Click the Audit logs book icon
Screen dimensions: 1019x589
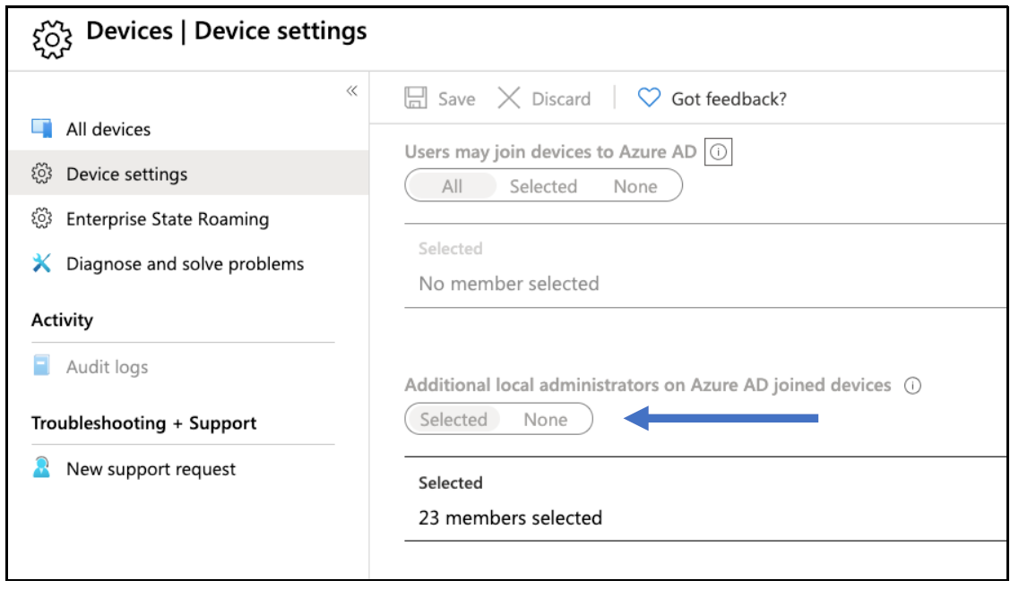pos(41,365)
